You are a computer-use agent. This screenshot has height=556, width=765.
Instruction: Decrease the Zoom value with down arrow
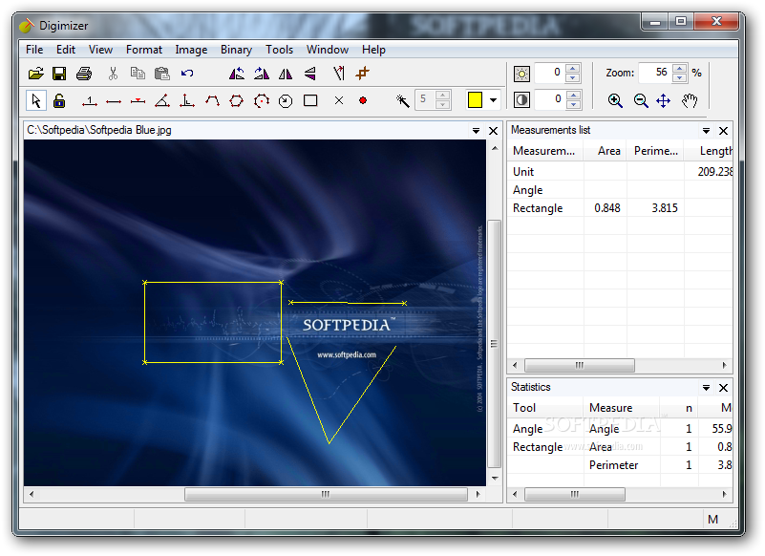coord(679,77)
